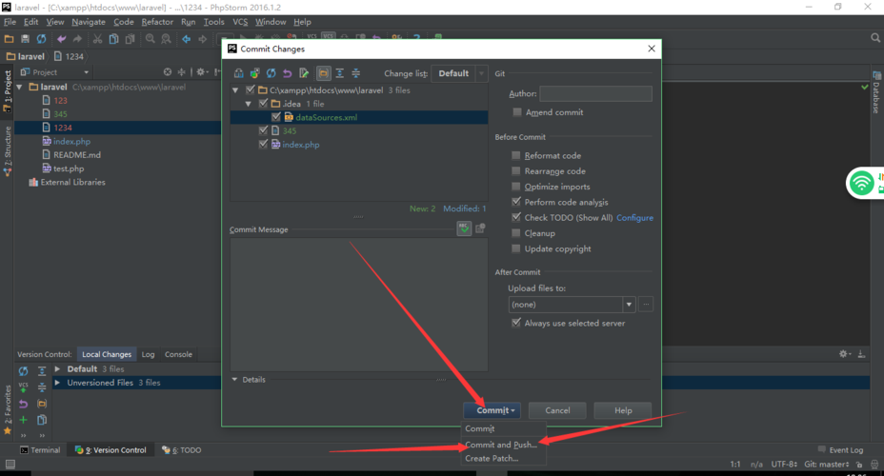Click browse button beside Upload files dropdown
The image size is (884, 476).
pyautogui.click(x=646, y=305)
